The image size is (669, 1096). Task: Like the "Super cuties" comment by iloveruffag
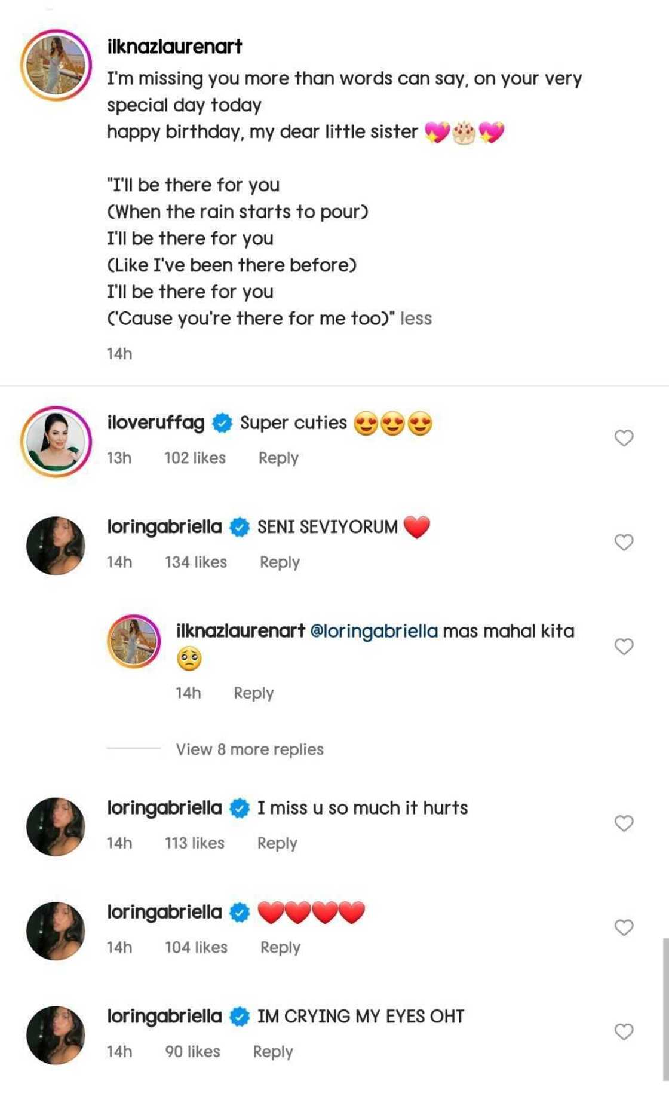click(624, 438)
